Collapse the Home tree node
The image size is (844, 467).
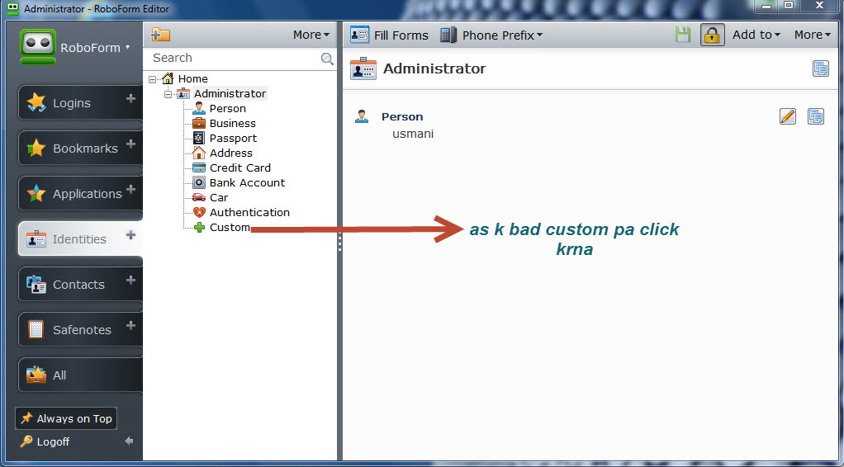coord(152,79)
